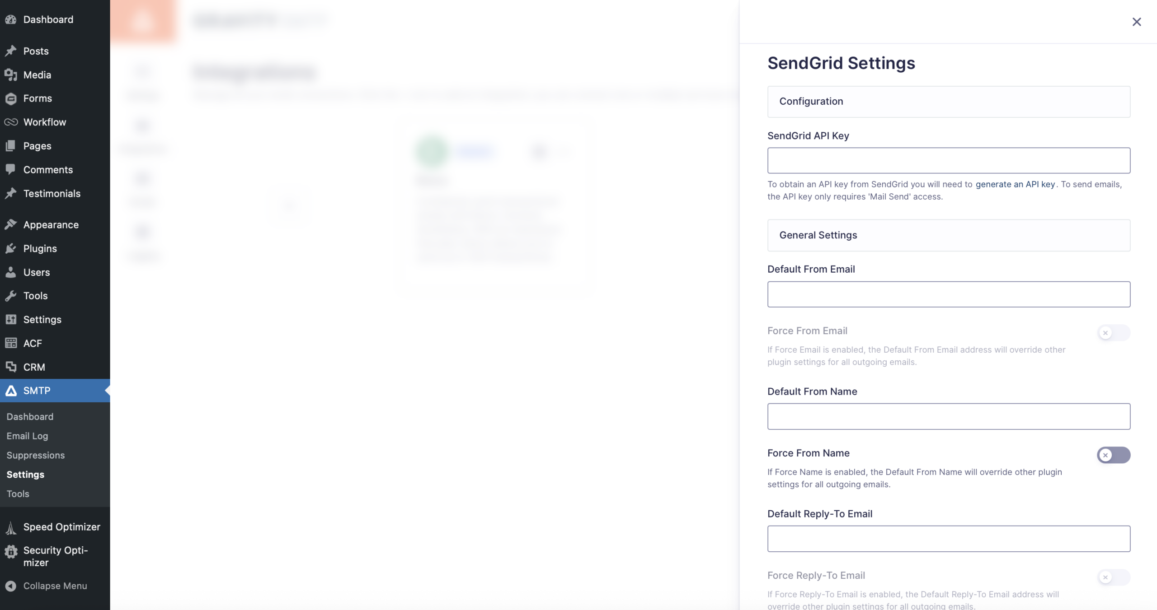Toggle the Force Reply-To Email switch
The image size is (1157, 610).
coord(1113,577)
